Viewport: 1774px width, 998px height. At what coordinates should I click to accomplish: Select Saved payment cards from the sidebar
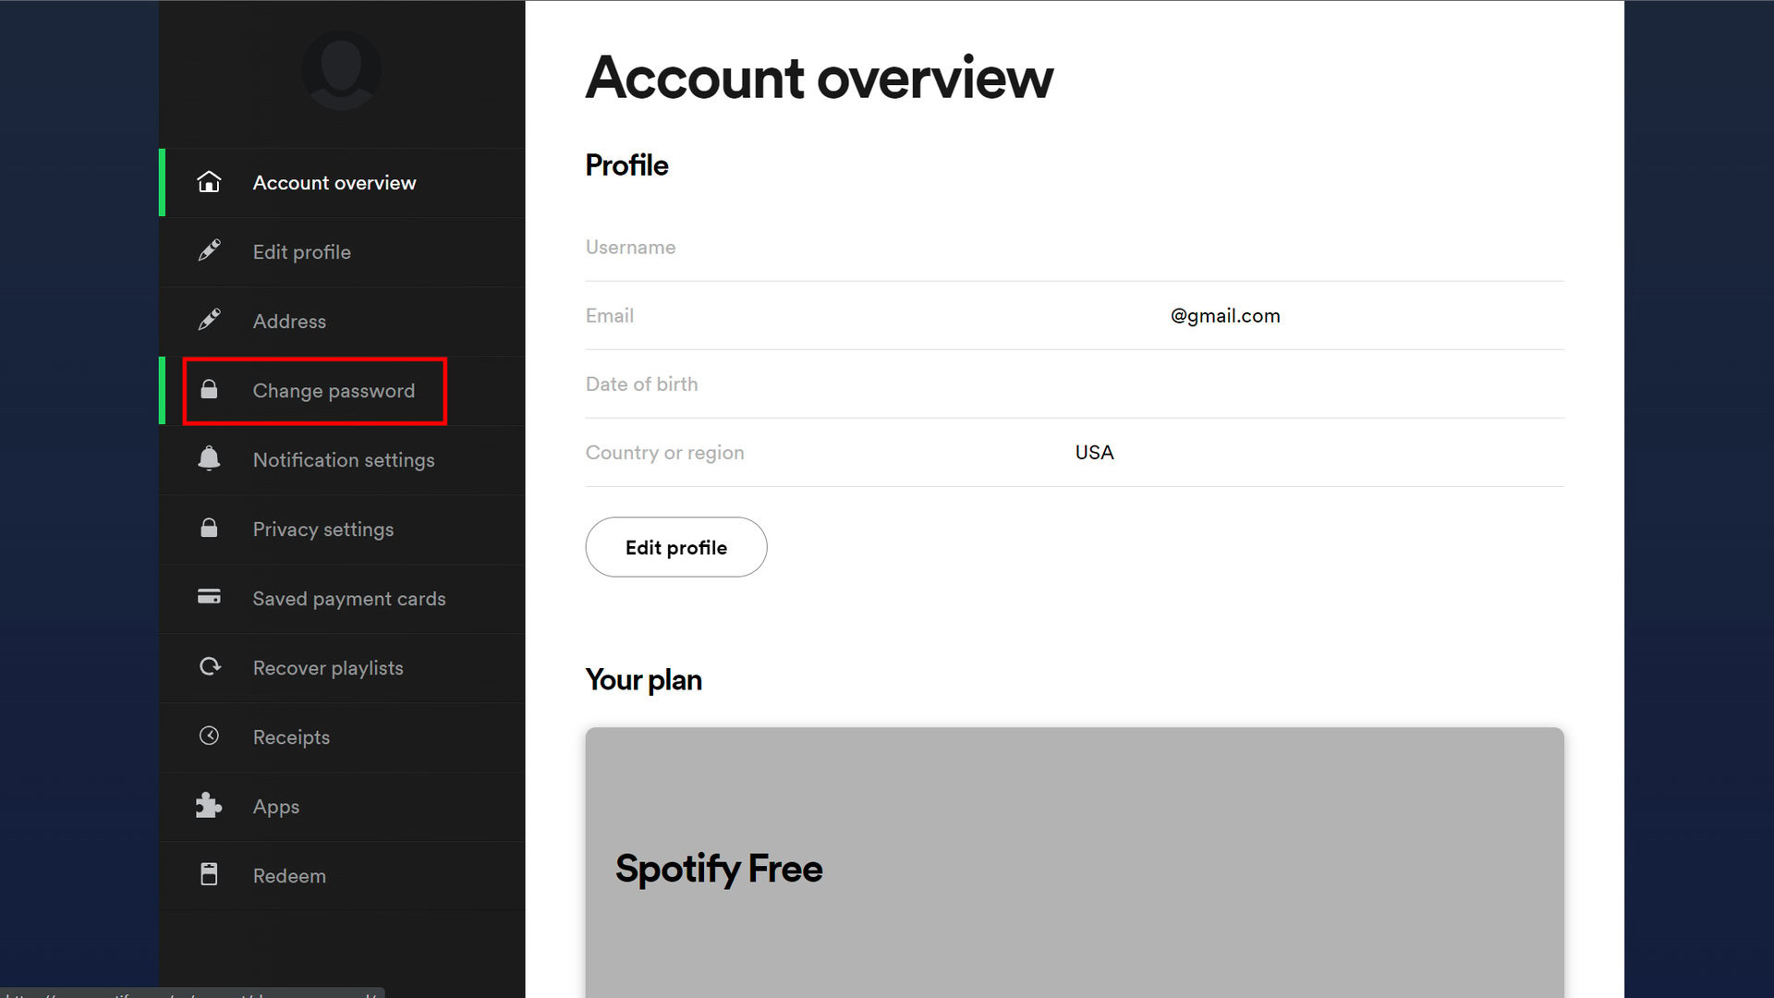click(x=348, y=599)
